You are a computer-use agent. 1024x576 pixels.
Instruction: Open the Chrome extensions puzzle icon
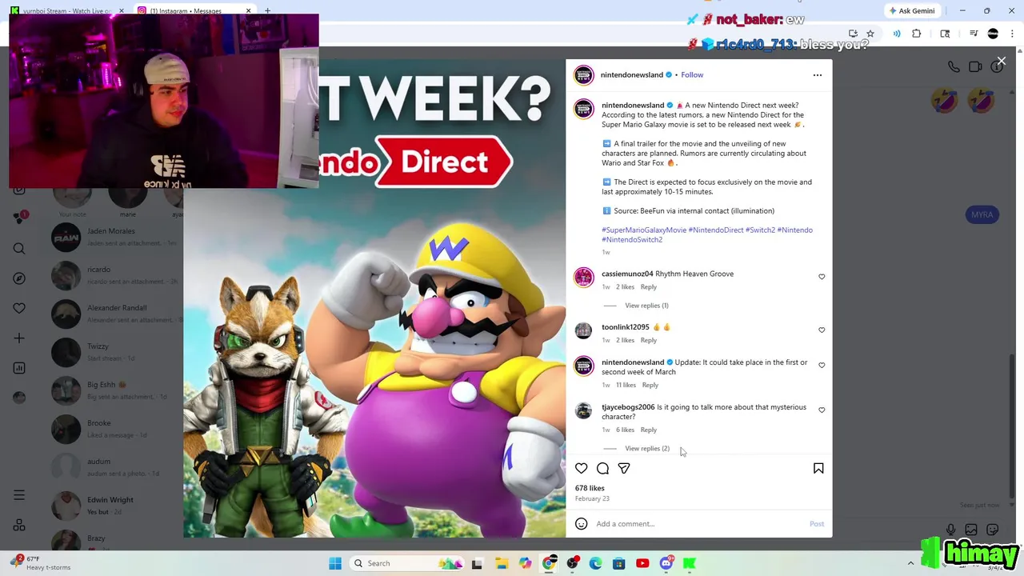pos(917,34)
